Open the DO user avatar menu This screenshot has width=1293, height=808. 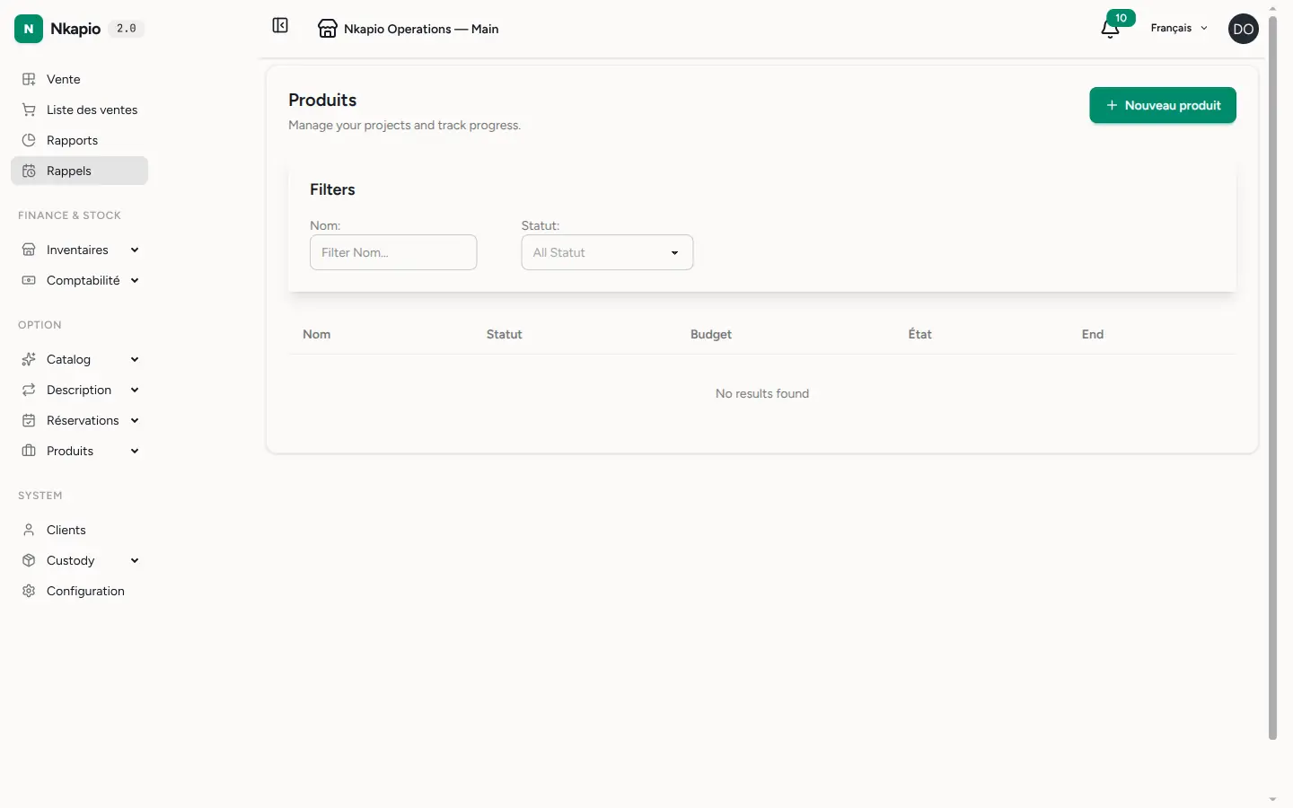(1243, 29)
